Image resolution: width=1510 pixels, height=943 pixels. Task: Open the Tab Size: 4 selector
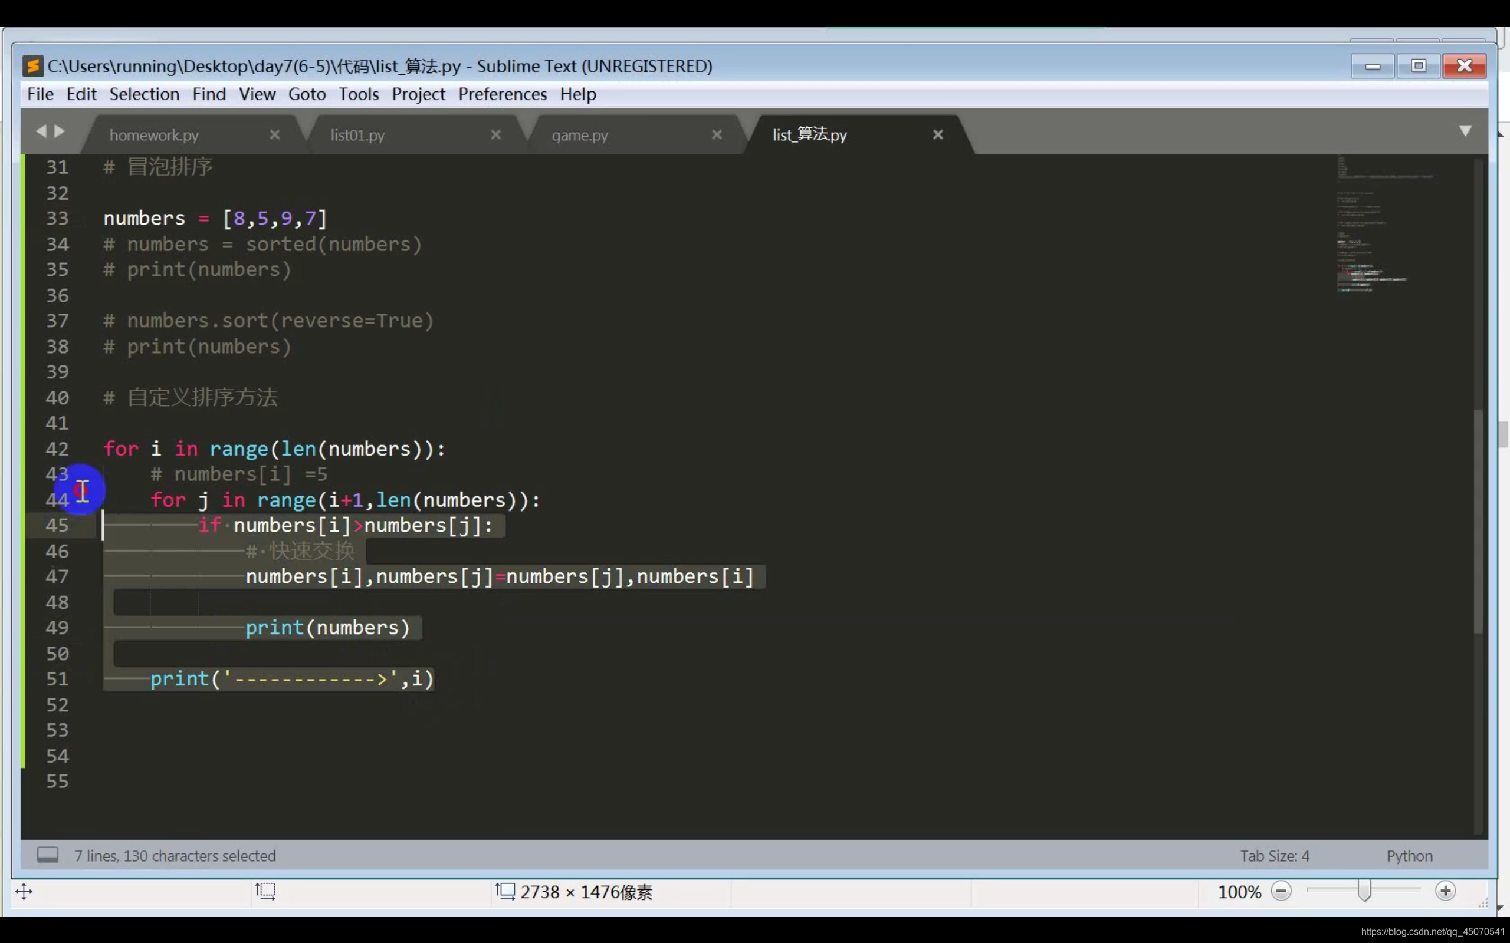click(1274, 856)
